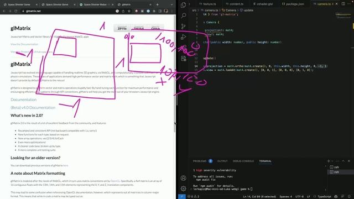Switch to the vshader.glsl editor tab
354x199 pixels.
click(x=263, y=4)
